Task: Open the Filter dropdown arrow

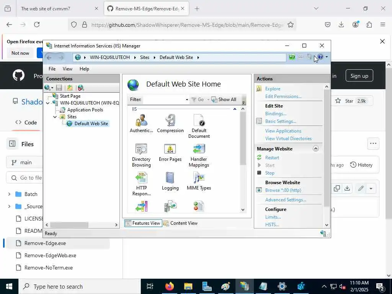Action: [x=187, y=100]
